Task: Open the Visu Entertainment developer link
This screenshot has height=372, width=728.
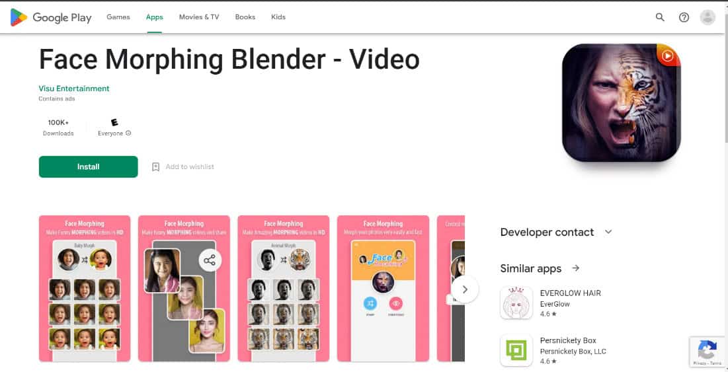Action: pos(74,88)
